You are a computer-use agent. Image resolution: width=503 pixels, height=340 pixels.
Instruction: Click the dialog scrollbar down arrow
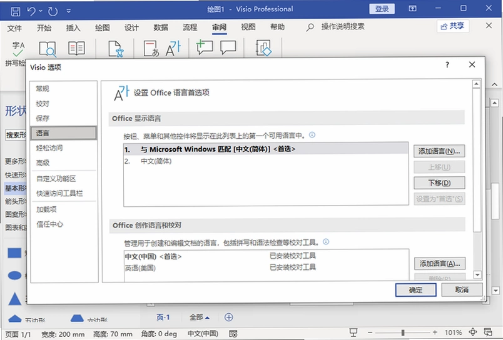[x=477, y=274]
